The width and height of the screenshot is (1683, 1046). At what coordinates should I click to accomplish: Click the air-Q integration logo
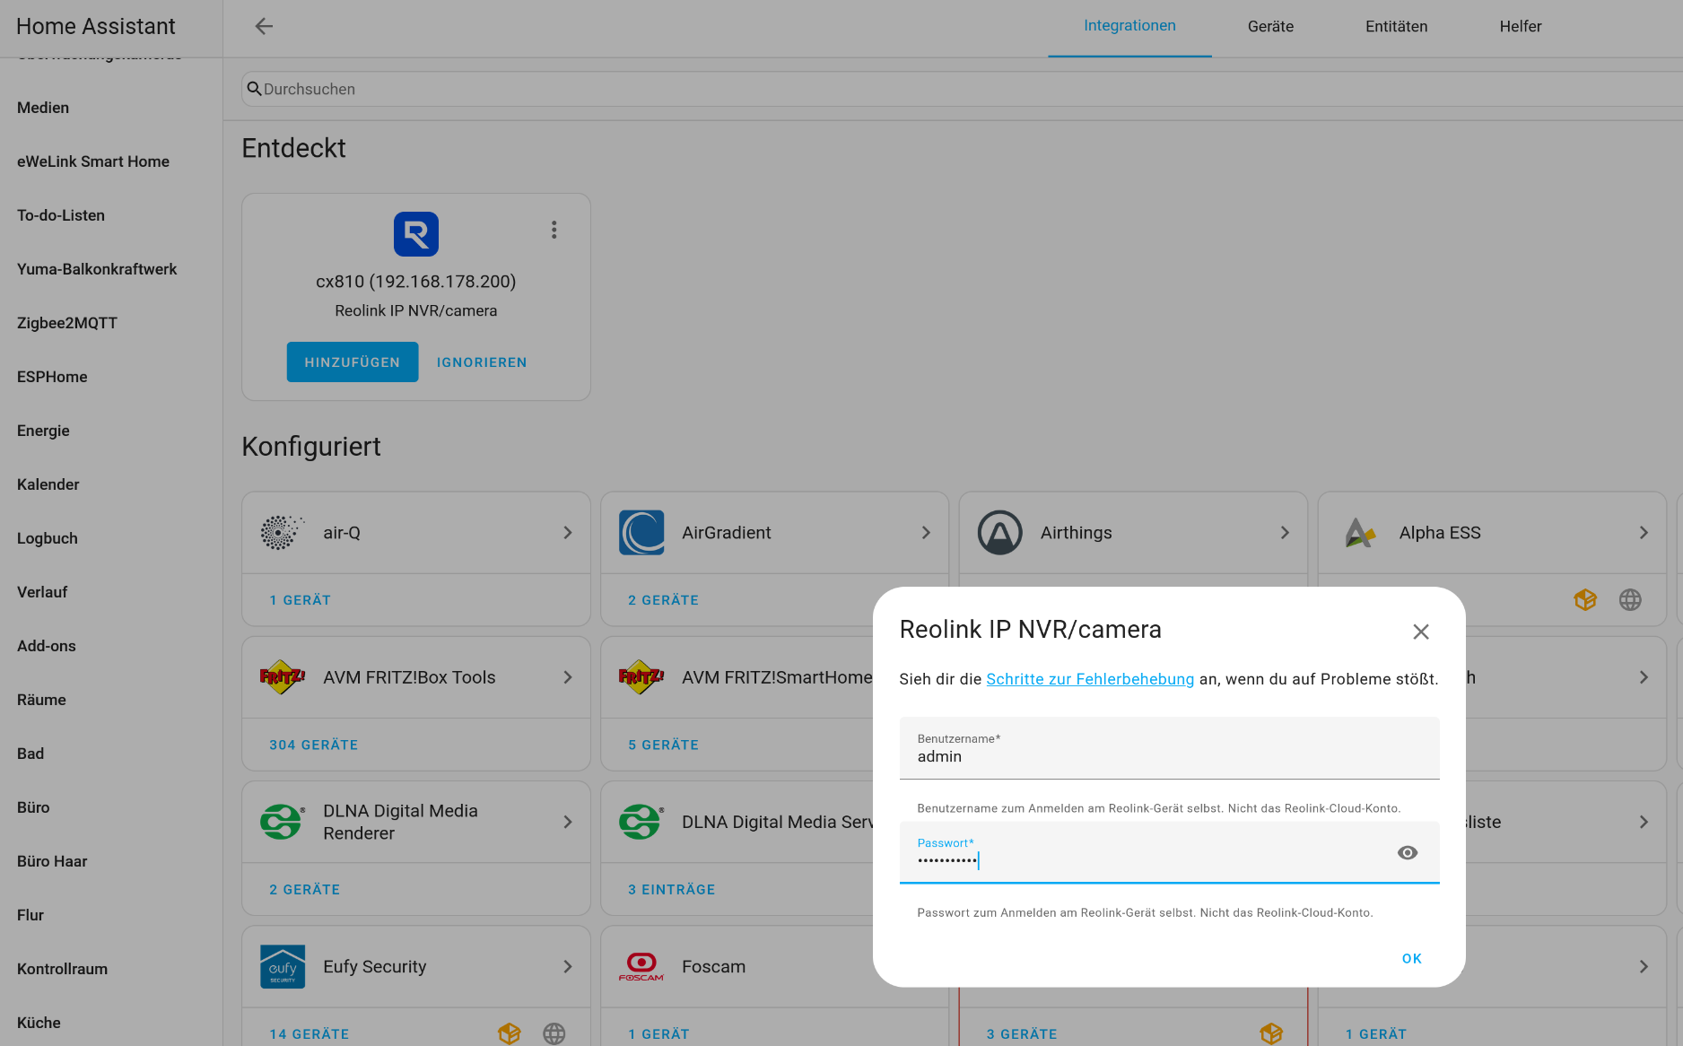(283, 533)
